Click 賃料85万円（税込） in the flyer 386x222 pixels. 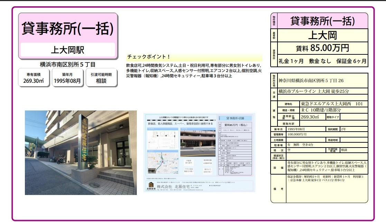[x=236, y=125]
